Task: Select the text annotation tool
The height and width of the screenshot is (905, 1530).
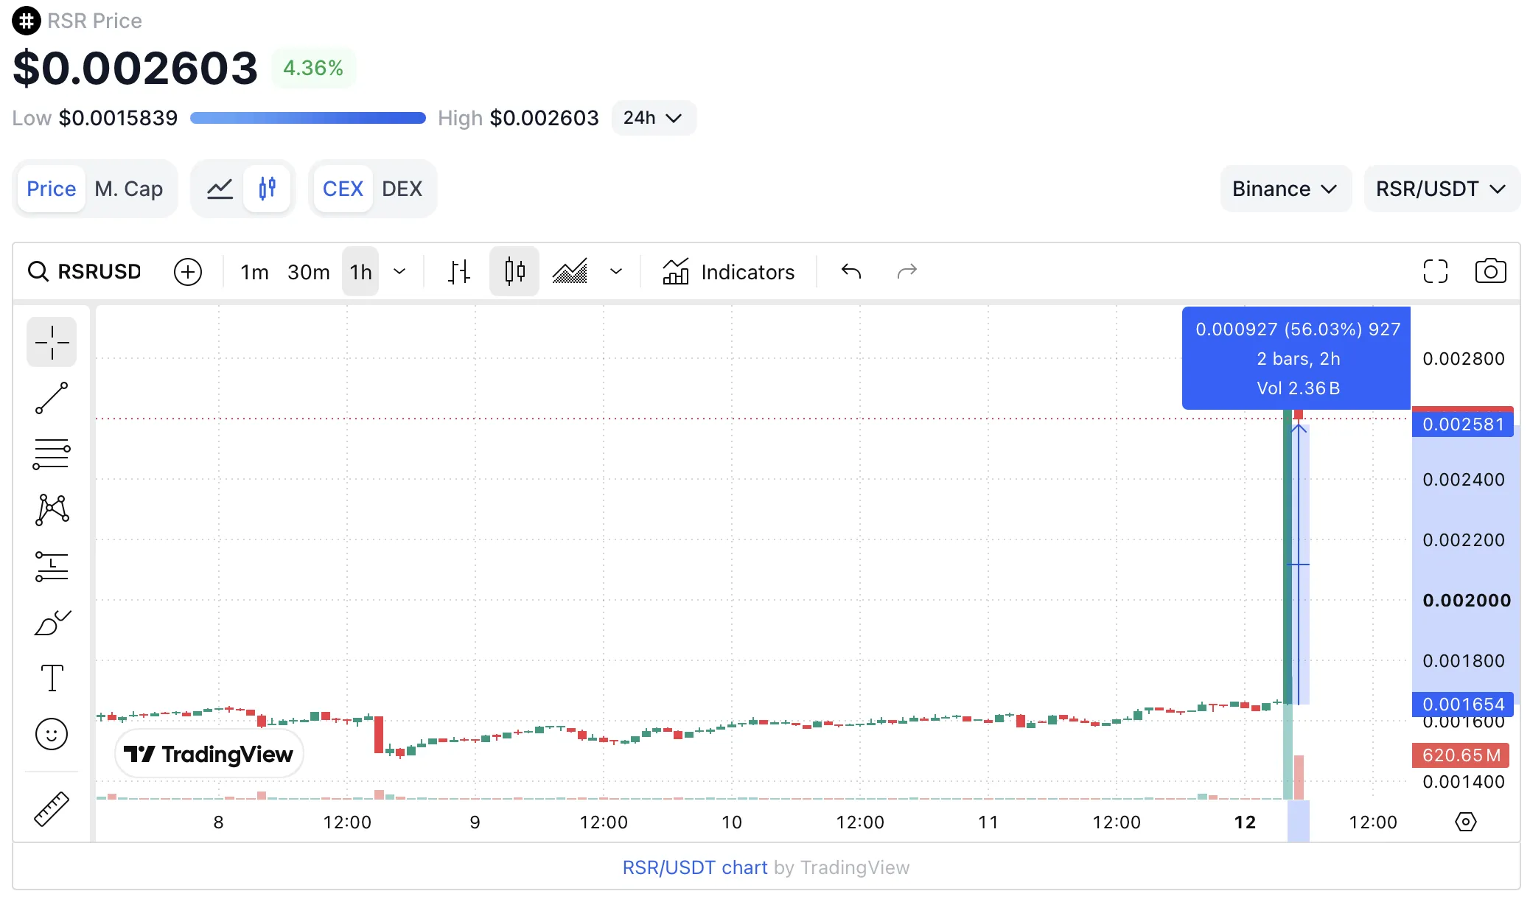Action: [x=52, y=678]
